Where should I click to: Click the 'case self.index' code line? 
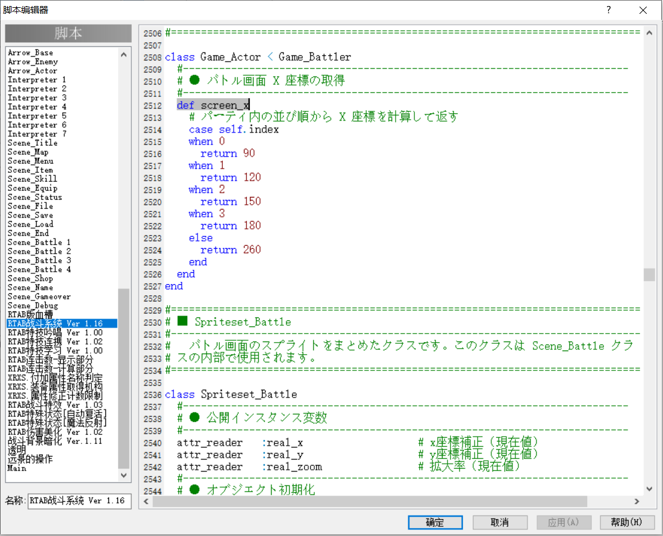[x=234, y=129]
